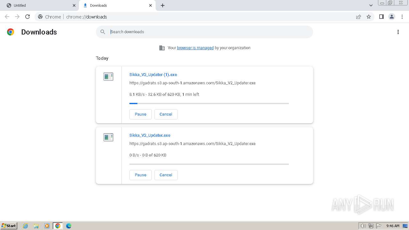Click the managed organization building icon
409x230 pixels.
click(162, 48)
